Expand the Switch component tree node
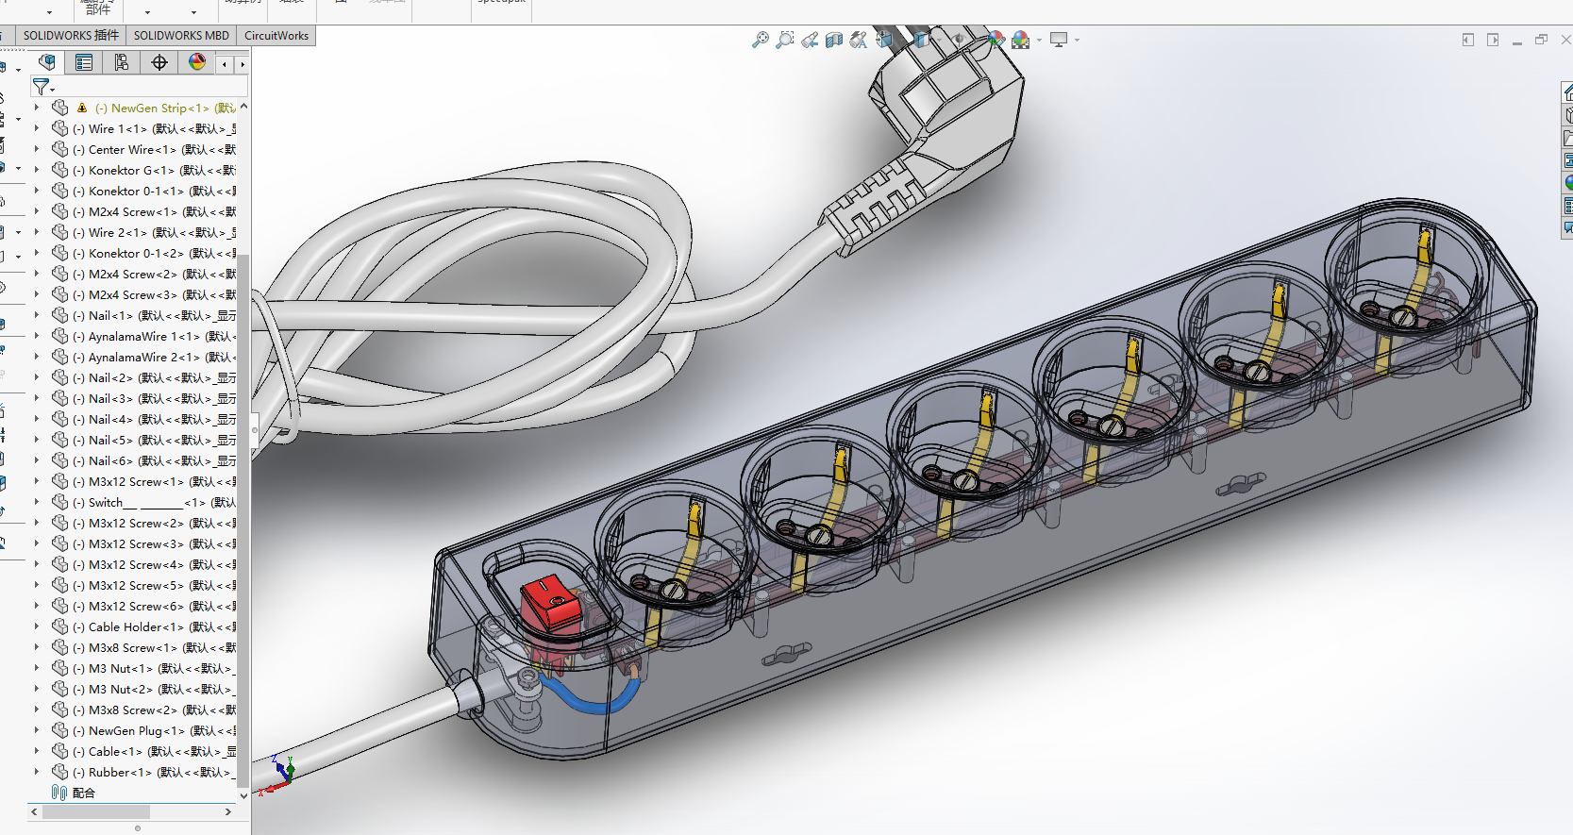The height and width of the screenshot is (835, 1573). [37, 502]
